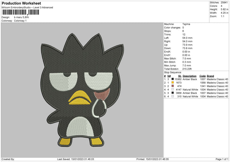
Task: Click the 'N#' column header
Action: click(x=169, y=76)
